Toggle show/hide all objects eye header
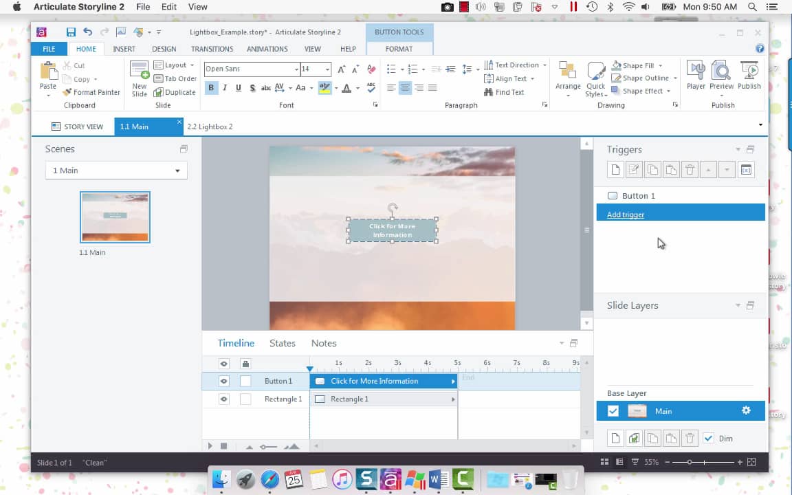Screen dimensions: 792x495 (223, 364)
